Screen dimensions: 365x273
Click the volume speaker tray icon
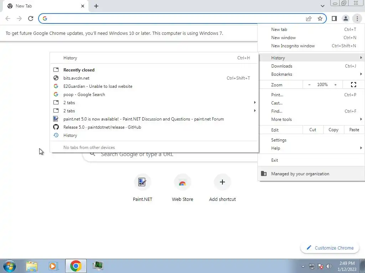tap(329, 266)
